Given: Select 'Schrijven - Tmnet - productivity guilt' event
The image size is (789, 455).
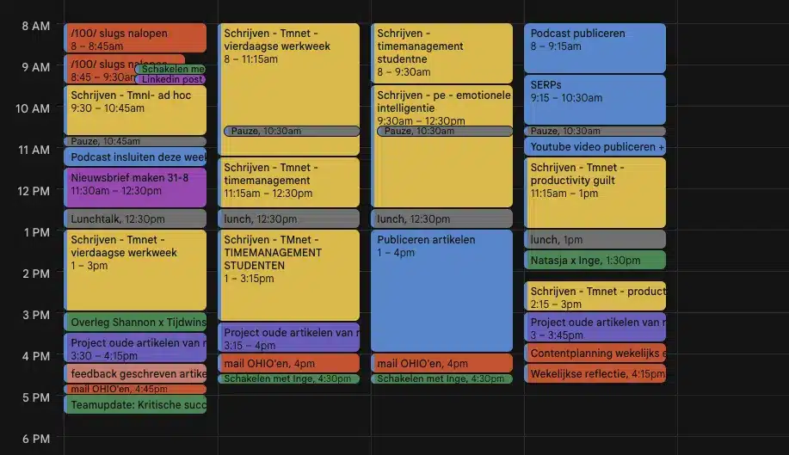Looking at the screenshot, I should (595, 191).
